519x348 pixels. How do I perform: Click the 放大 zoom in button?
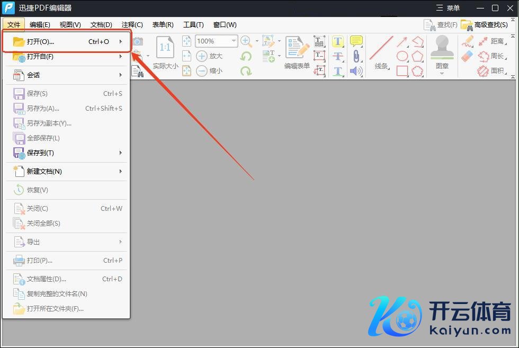(209, 56)
